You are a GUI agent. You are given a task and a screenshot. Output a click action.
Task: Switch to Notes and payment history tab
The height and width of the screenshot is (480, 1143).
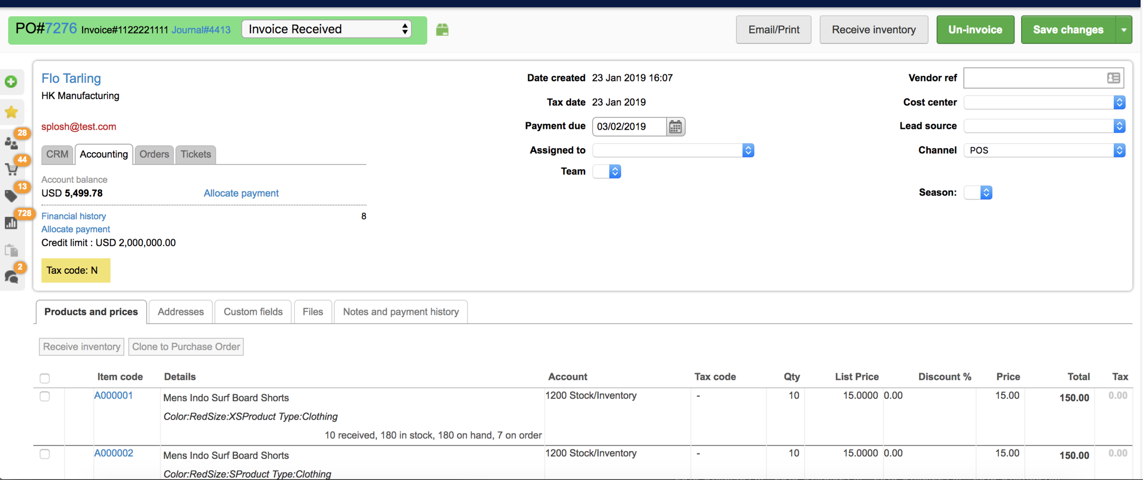coord(401,312)
